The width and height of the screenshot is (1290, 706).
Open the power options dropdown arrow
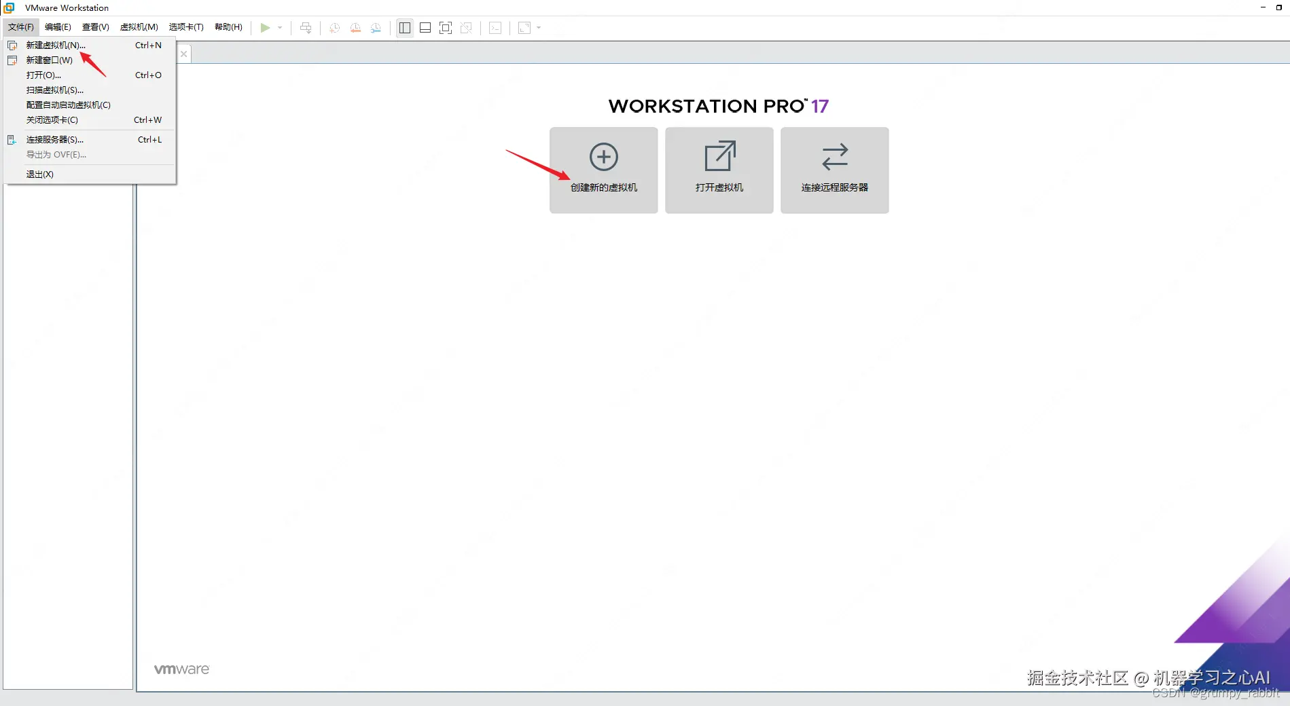(x=280, y=28)
